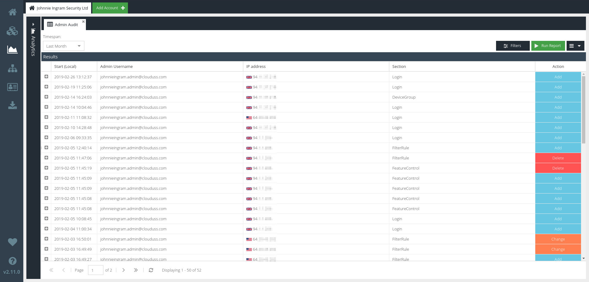Click the page number input field
This screenshot has height=282, width=589.
pyautogui.click(x=95, y=270)
